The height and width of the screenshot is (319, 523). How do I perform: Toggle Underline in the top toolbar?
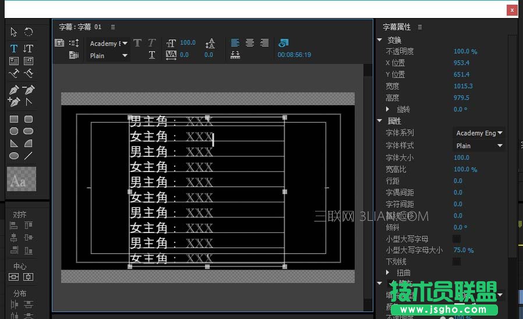[x=152, y=55]
